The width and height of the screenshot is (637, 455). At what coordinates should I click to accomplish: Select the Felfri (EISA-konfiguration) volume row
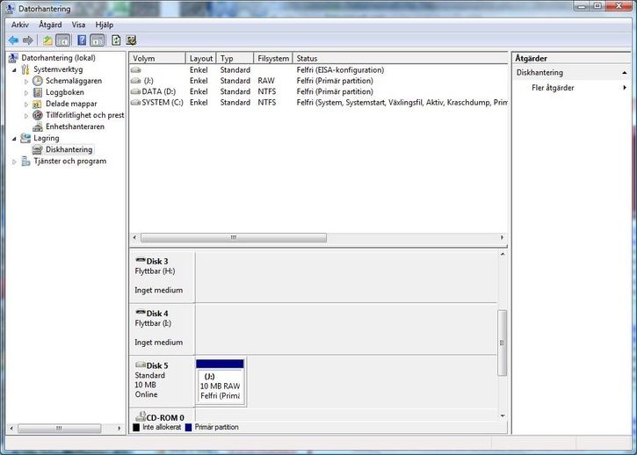[318, 70]
